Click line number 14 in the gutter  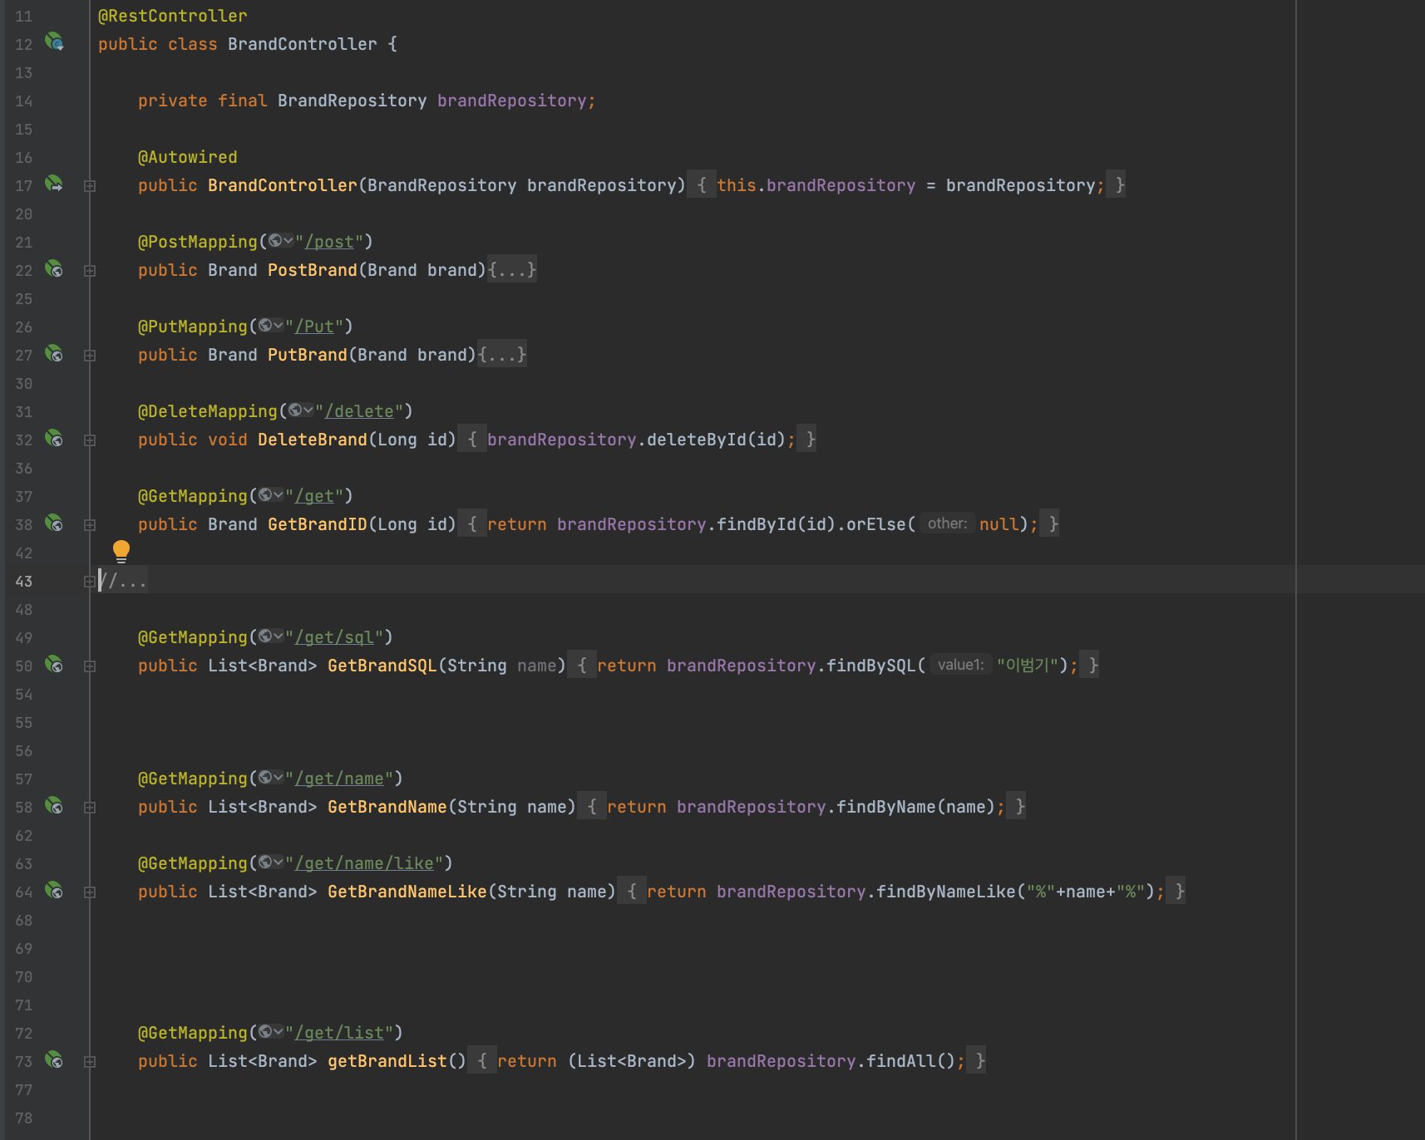point(24,101)
